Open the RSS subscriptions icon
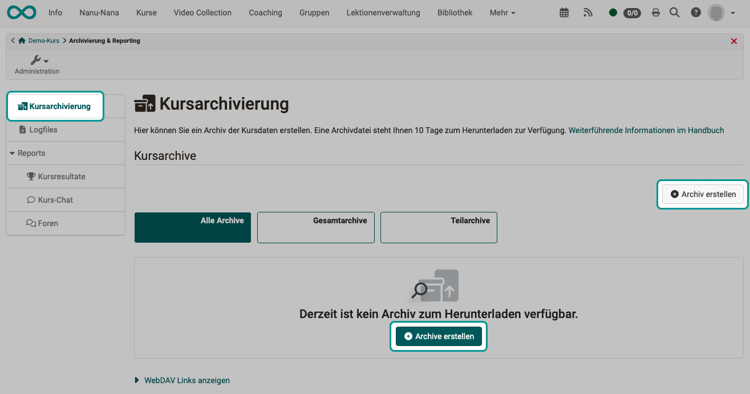The height and width of the screenshot is (394, 750). coord(588,13)
